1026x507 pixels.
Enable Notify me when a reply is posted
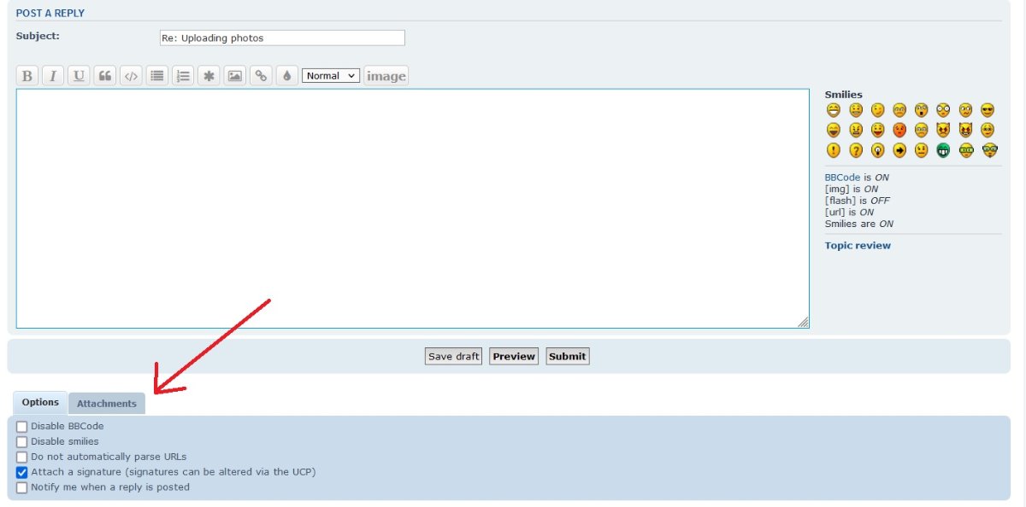point(22,487)
